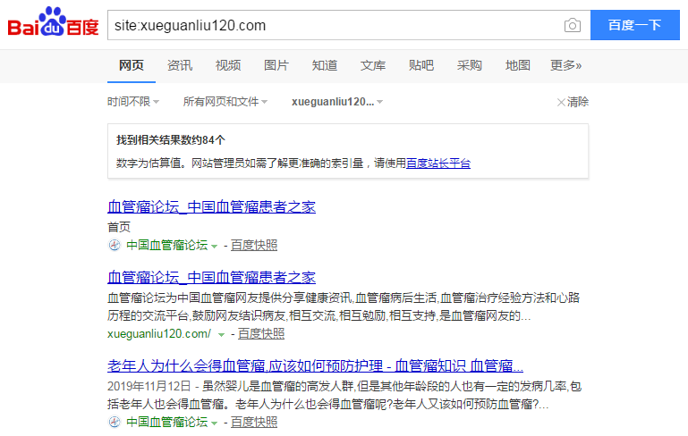Open the 采购 tab
The image size is (688, 436).
click(x=470, y=66)
